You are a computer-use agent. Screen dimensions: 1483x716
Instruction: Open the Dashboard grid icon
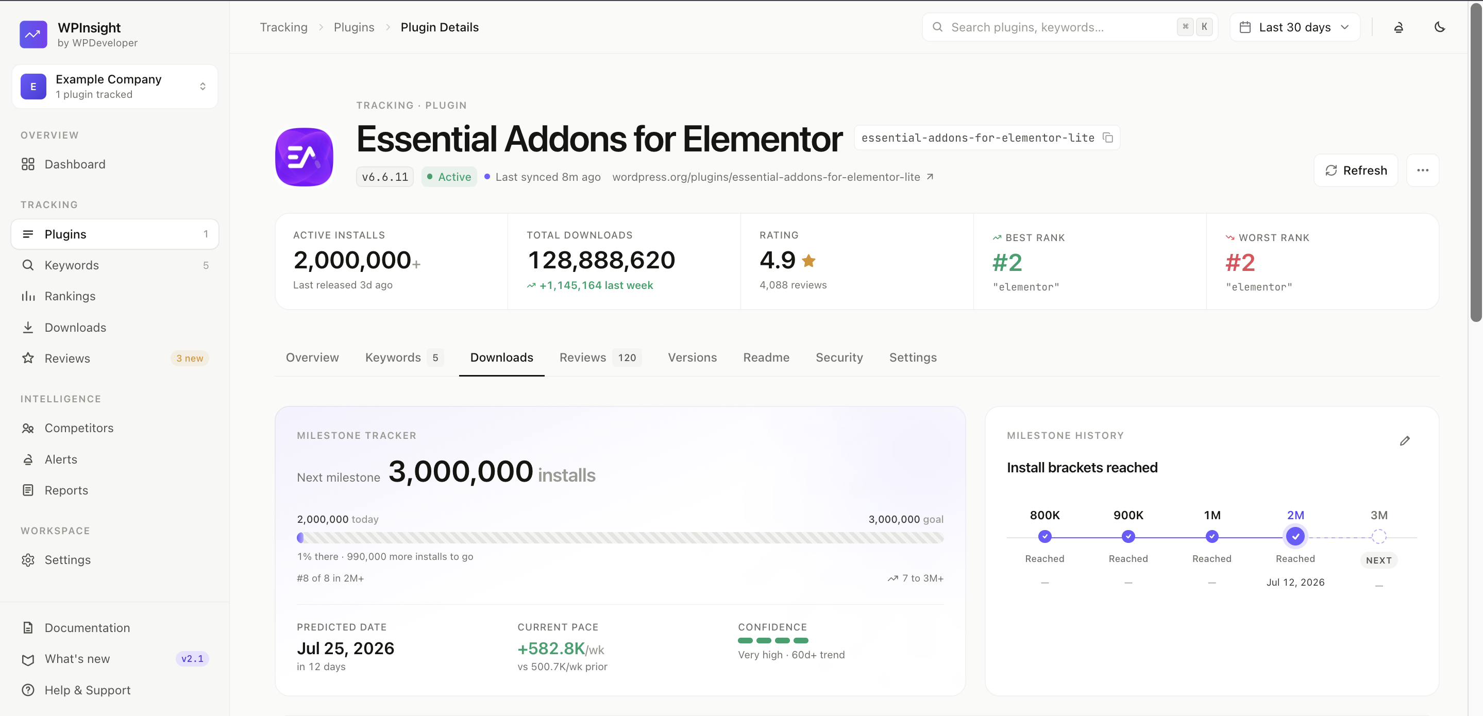(x=28, y=164)
